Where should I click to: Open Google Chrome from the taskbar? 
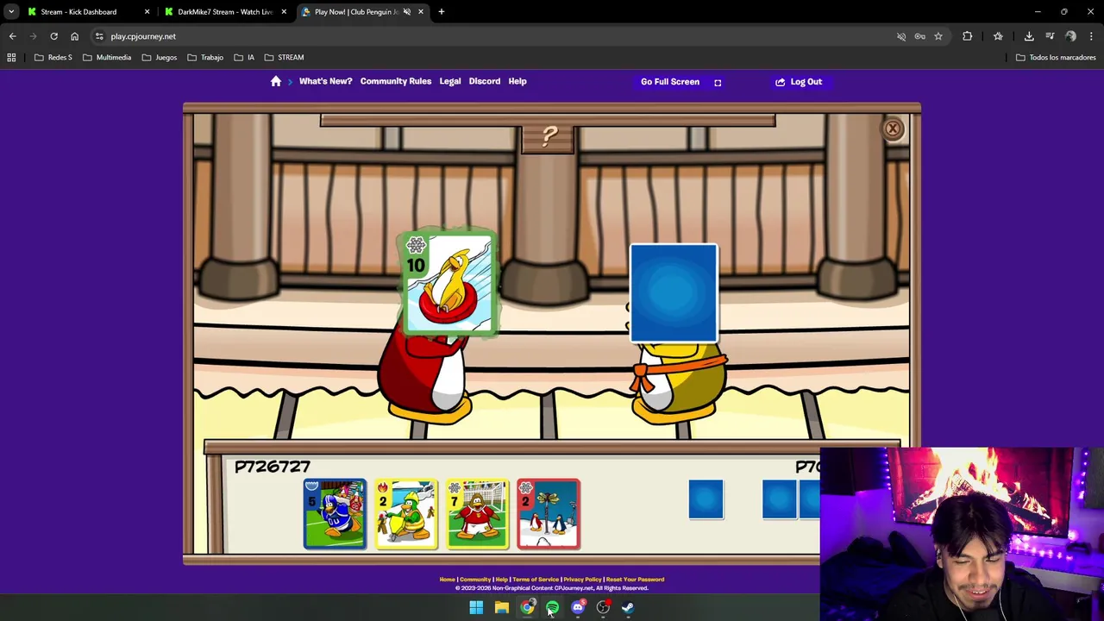point(527,607)
